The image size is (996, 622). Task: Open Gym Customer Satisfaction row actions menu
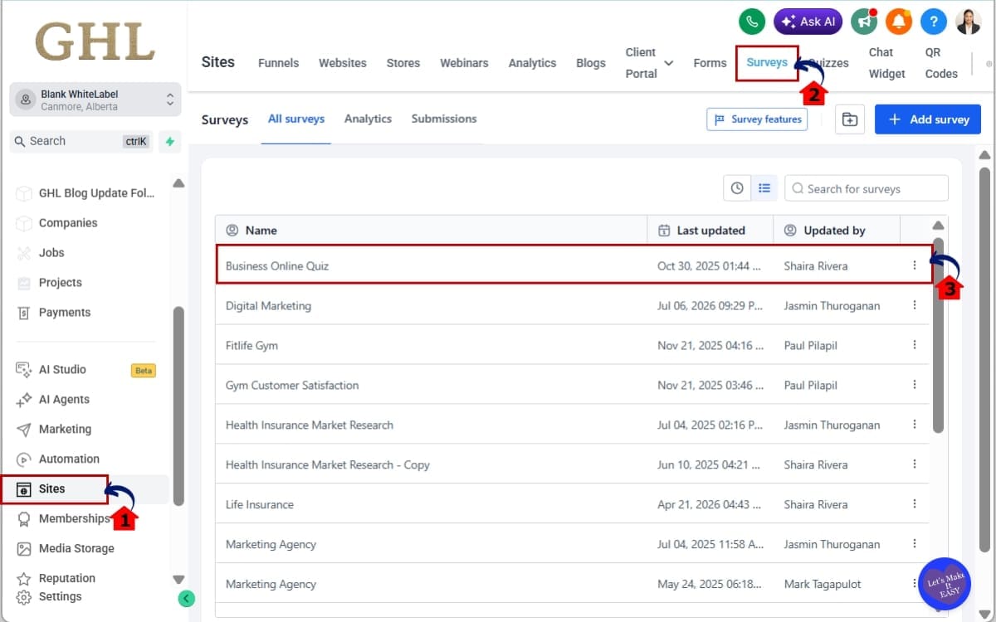pos(915,385)
